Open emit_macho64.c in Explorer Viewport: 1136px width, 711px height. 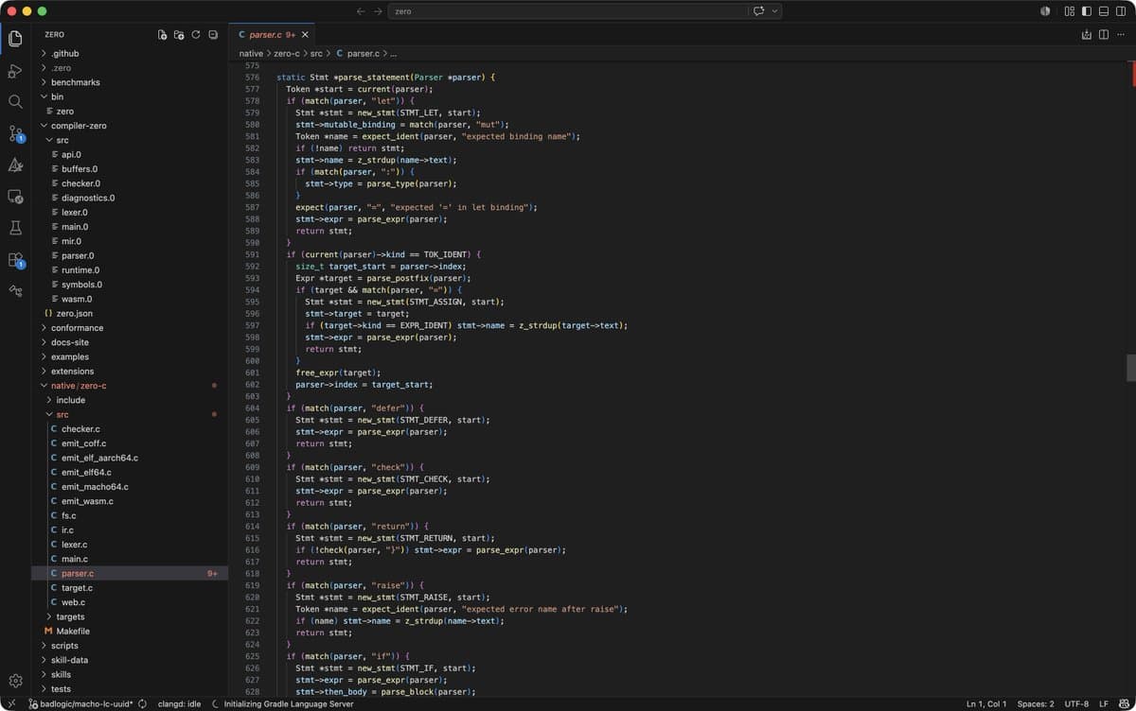click(x=130, y=487)
